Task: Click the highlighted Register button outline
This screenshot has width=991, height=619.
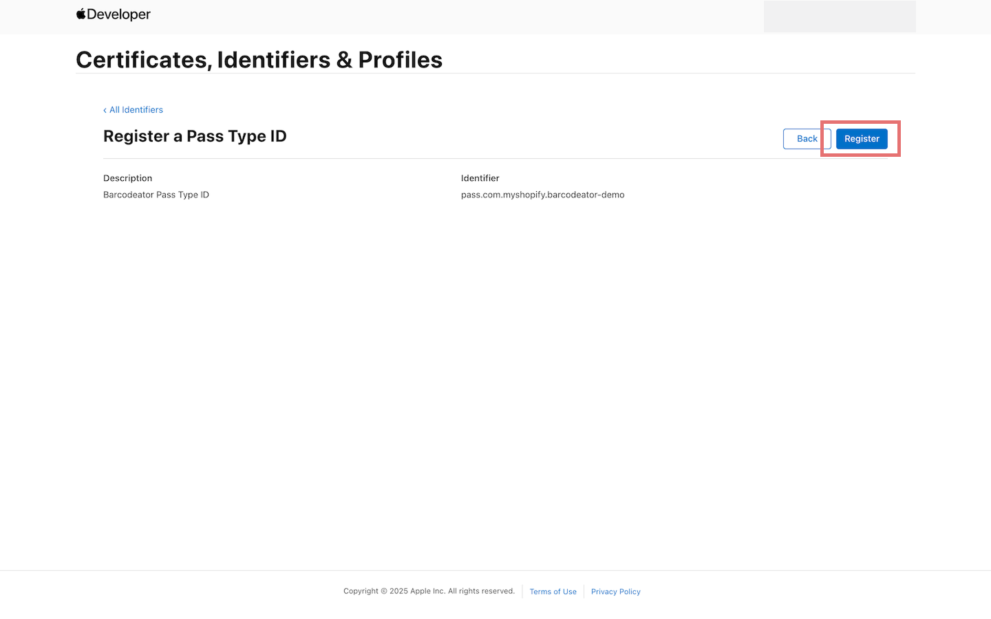Action: [862, 138]
